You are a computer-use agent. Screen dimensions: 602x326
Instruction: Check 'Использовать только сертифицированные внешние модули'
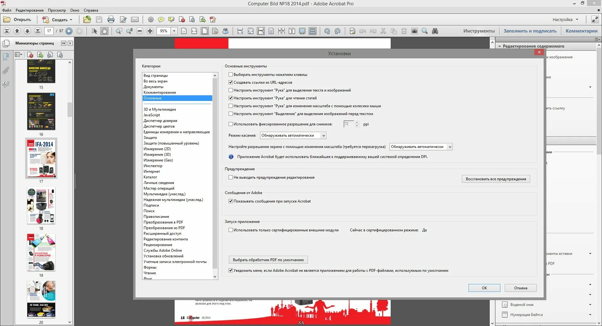231,230
